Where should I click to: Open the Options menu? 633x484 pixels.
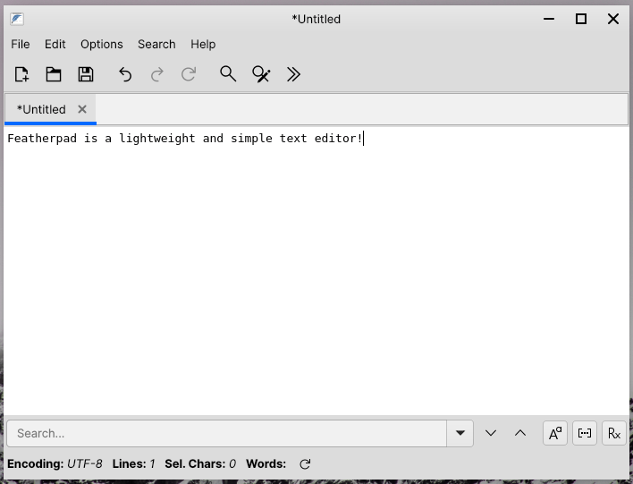click(x=102, y=44)
